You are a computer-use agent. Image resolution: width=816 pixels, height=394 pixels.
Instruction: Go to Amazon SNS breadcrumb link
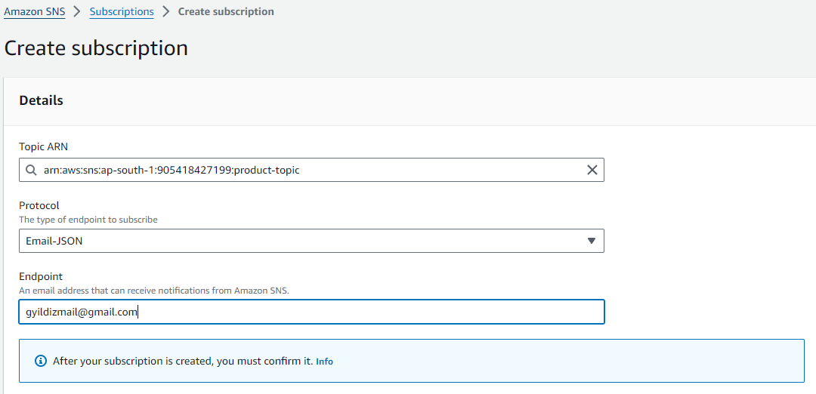tap(33, 12)
